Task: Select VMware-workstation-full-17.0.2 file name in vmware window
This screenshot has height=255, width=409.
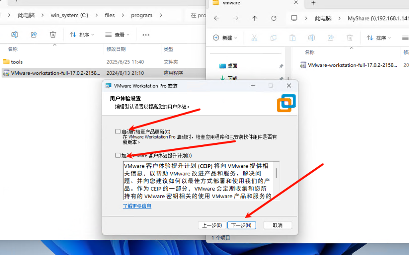Action: click(x=352, y=65)
